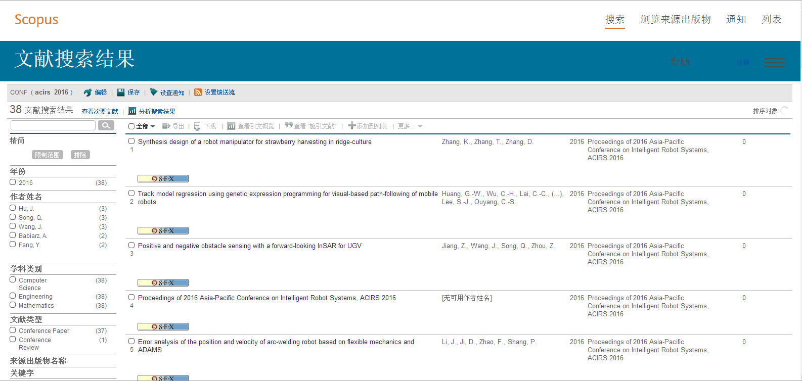The width and height of the screenshot is (802, 381).
Task: Open the 搜索 search tab
Action: click(615, 19)
